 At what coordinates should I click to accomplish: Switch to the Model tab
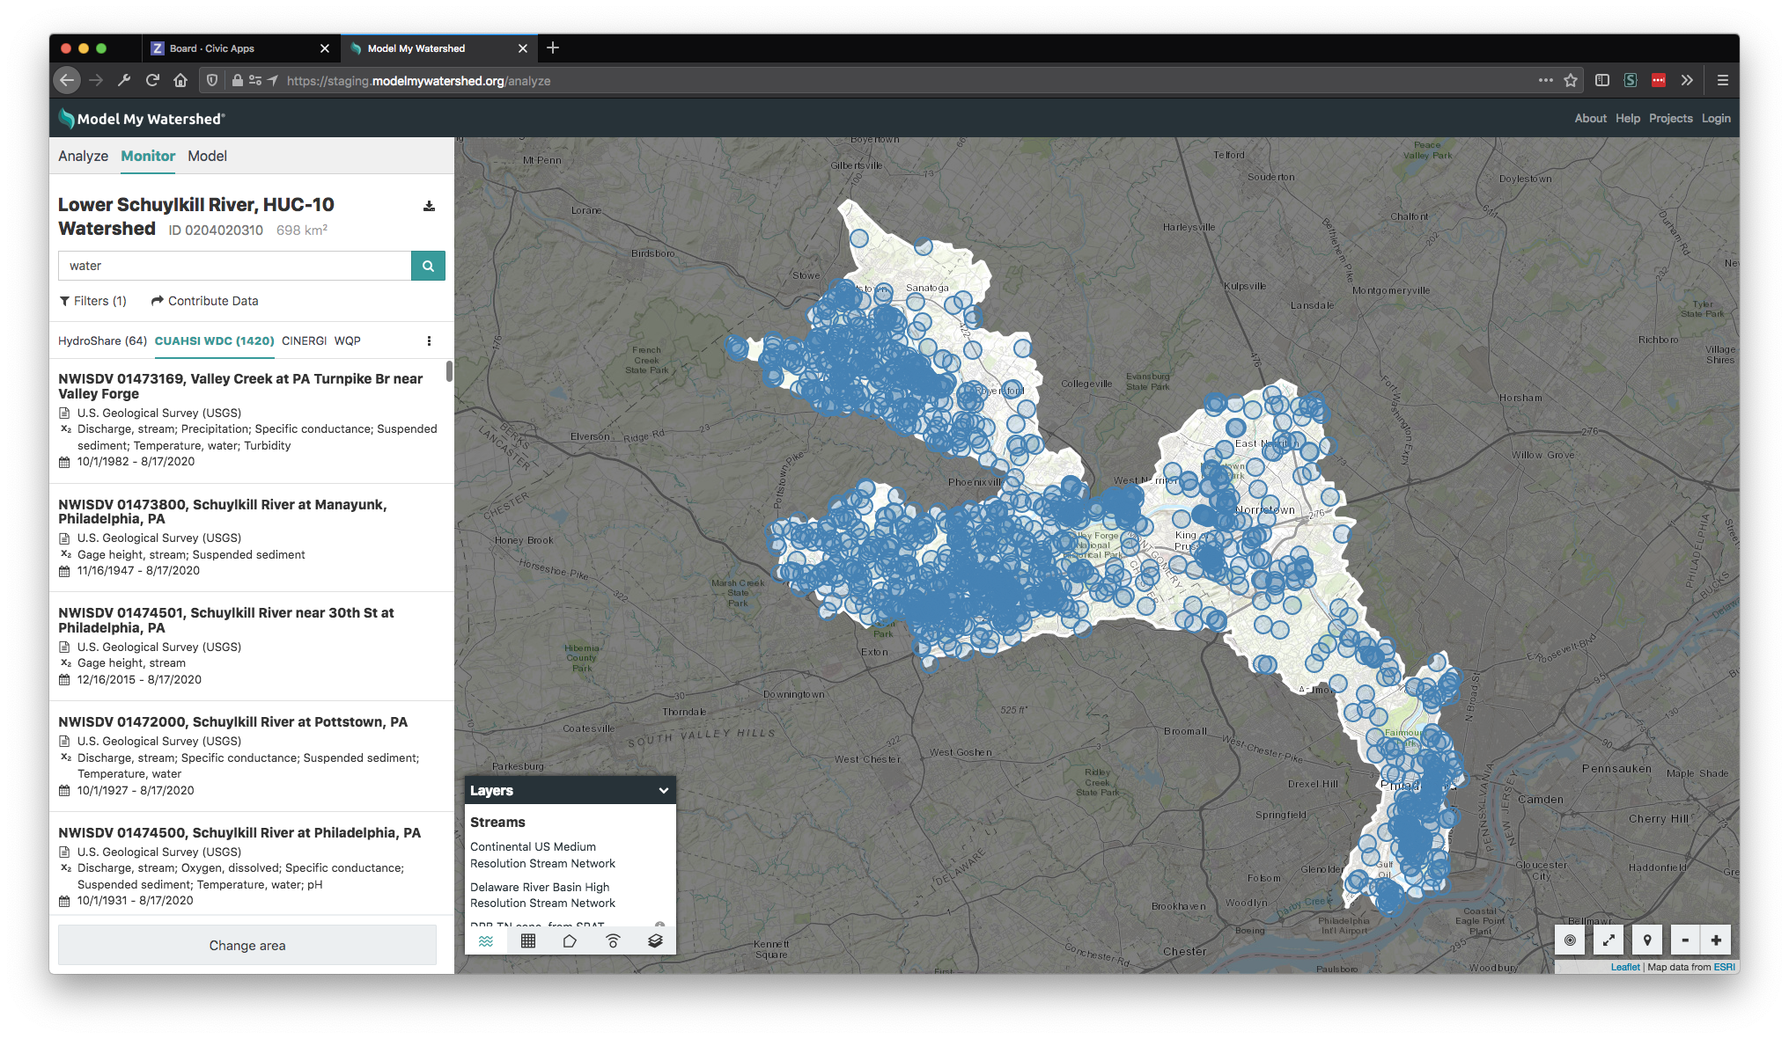coord(207,156)
